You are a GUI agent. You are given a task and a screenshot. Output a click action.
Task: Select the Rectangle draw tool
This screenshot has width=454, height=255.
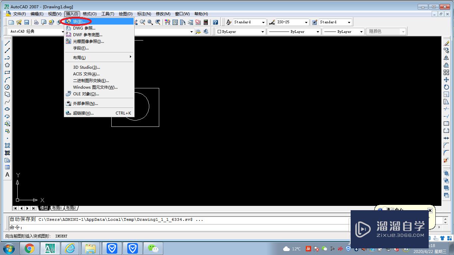pos(7,72)
